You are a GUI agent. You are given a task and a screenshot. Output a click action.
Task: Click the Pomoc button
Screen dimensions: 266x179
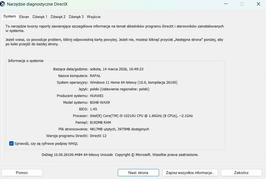pos(22,172)
